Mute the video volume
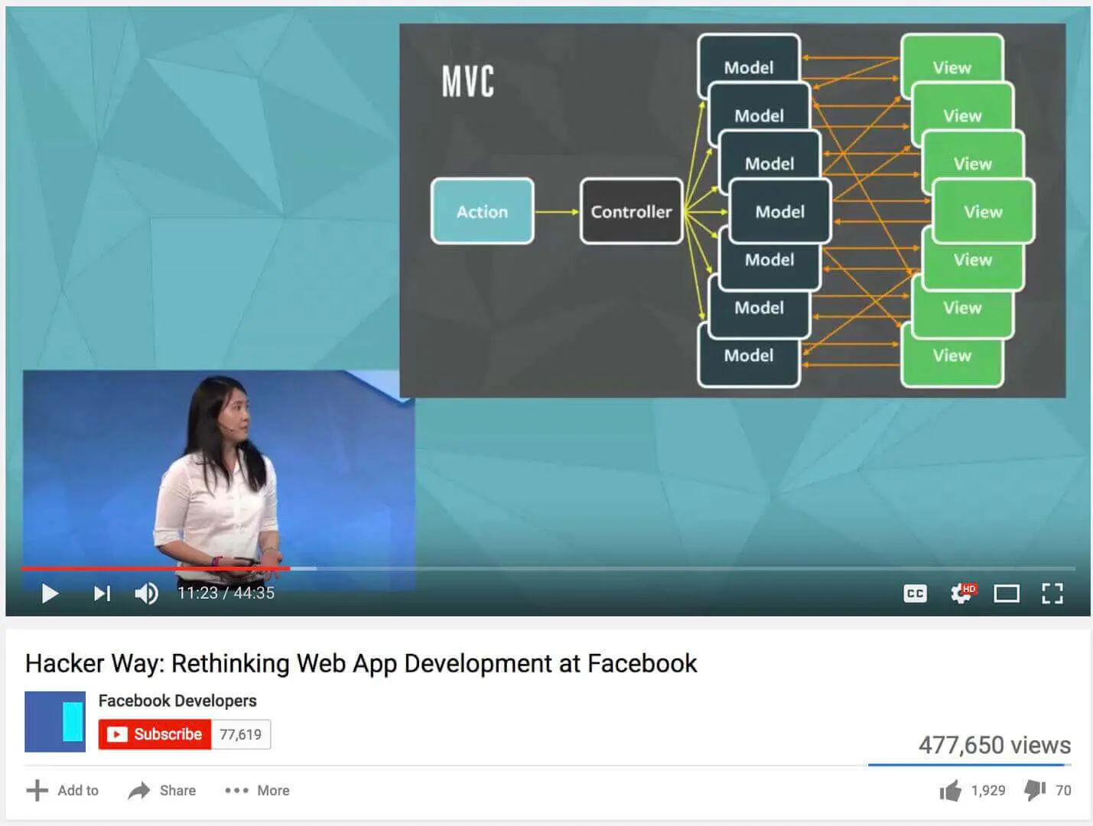Image resolution: width=1093 pixels, height=826 pixels. point(147,593)
